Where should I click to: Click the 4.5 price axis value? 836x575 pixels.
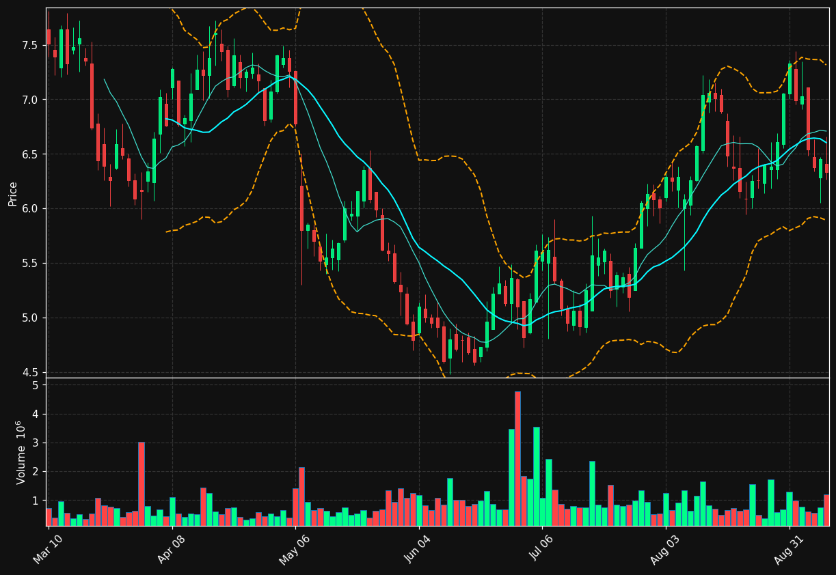click(x=30, y=372)
